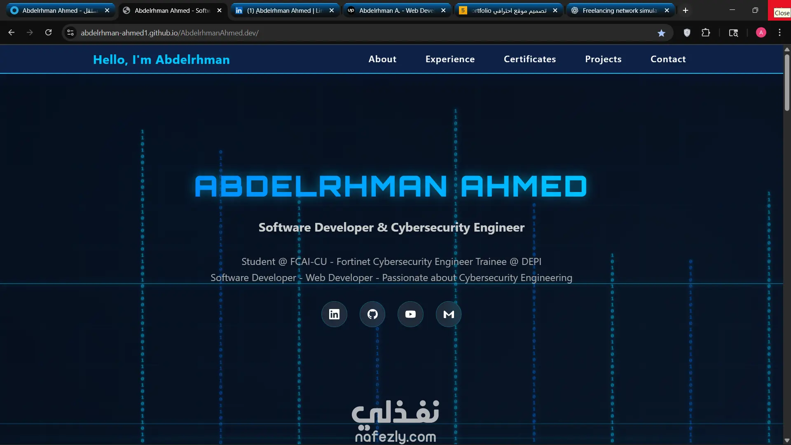This screenshot has height=445, width=791.
Task: Open the tab search icon in toolbar
Action: pyautogui.click(x=733, y=33)
